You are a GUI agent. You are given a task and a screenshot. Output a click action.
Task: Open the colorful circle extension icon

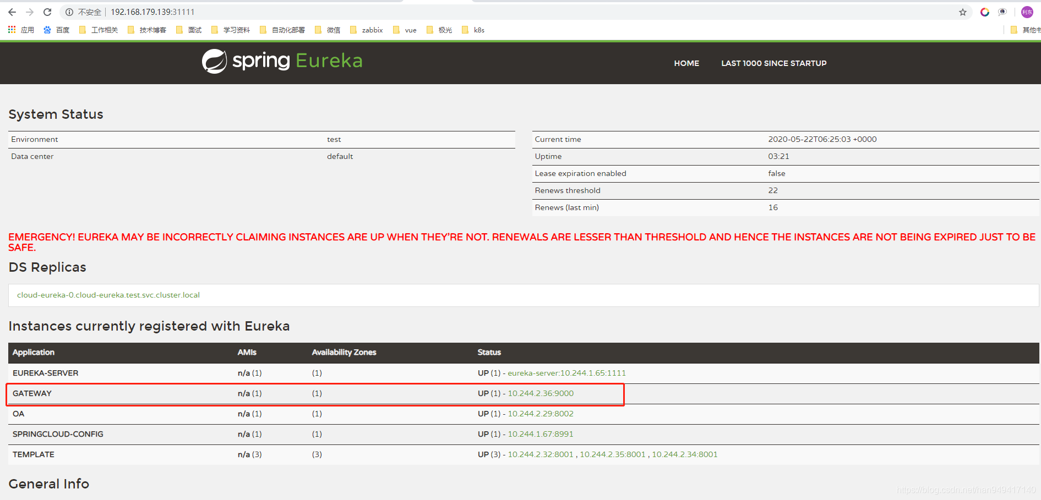click(x=985, y=12)
